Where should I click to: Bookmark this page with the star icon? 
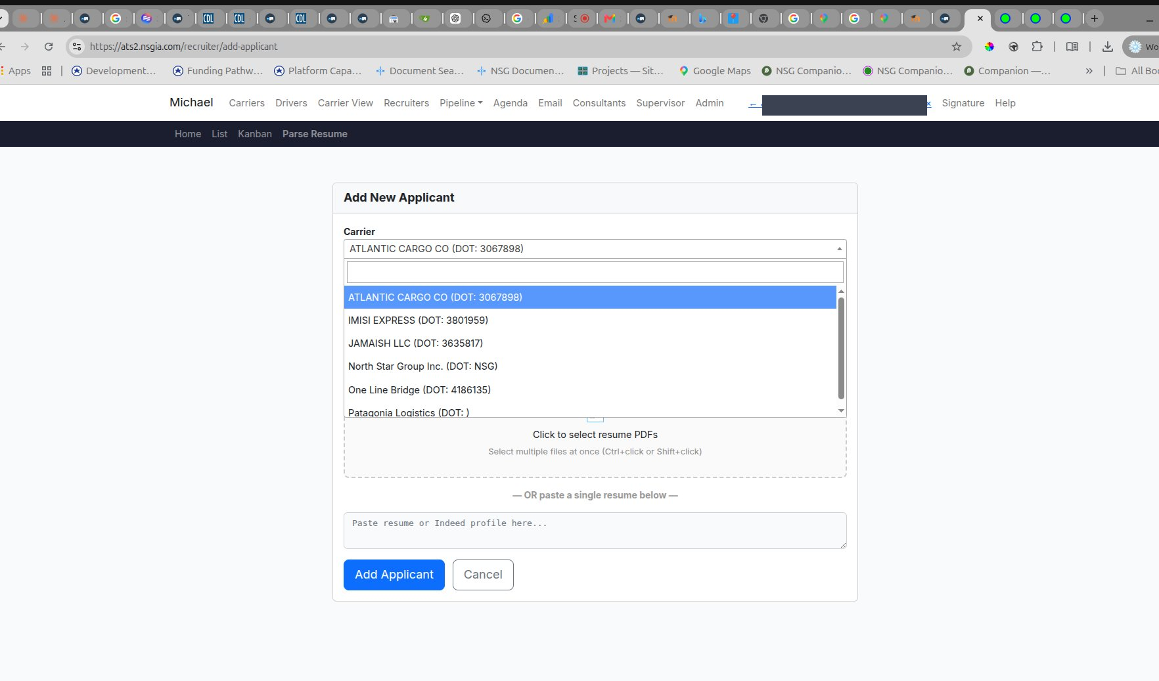click(957, 47)
